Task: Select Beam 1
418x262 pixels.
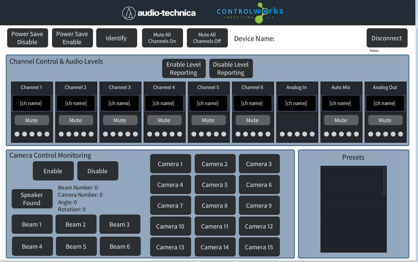Action: [x=32, y=224]
